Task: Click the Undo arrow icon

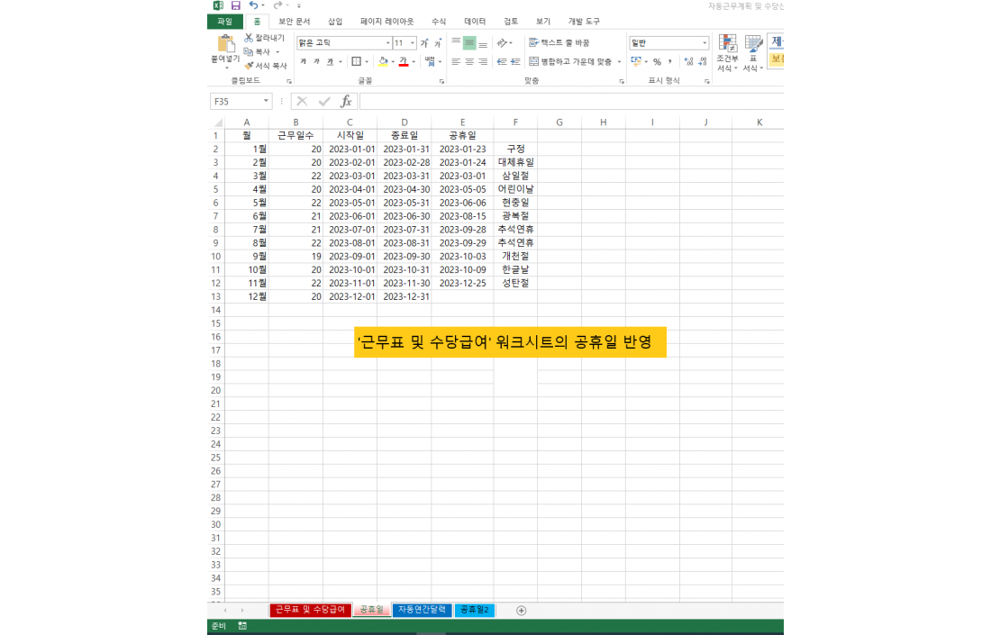Action: point(253,5)
